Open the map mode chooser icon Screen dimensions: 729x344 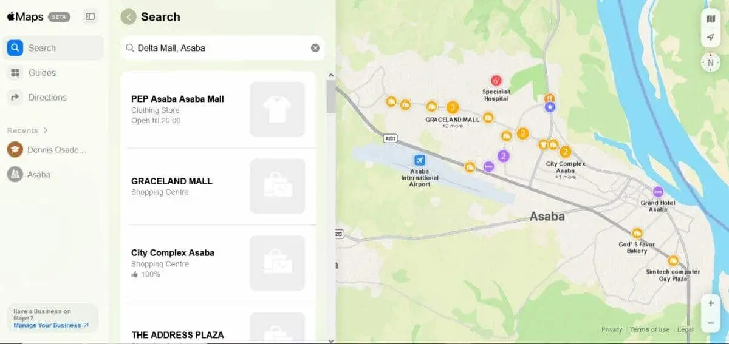710,19
